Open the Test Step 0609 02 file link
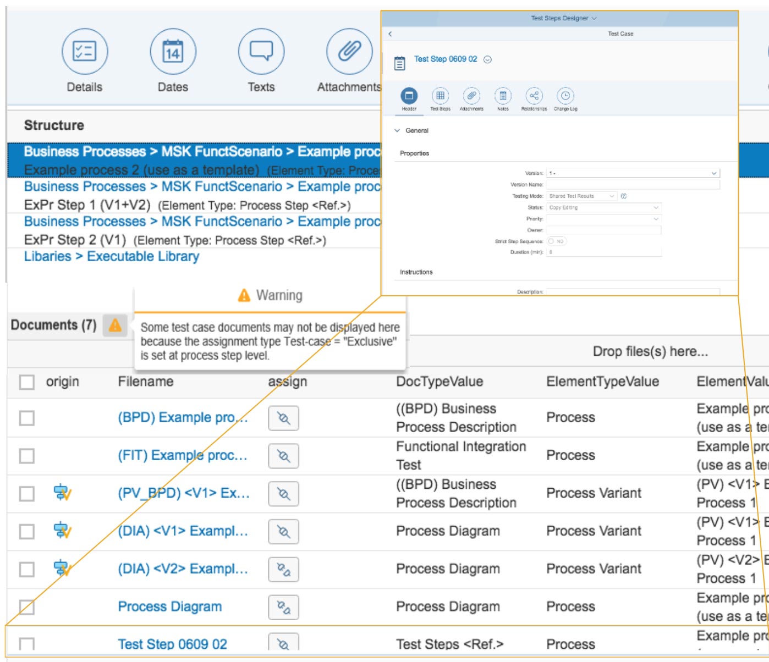769x662 pixels. pyautogui.click(x=172, y=644)
